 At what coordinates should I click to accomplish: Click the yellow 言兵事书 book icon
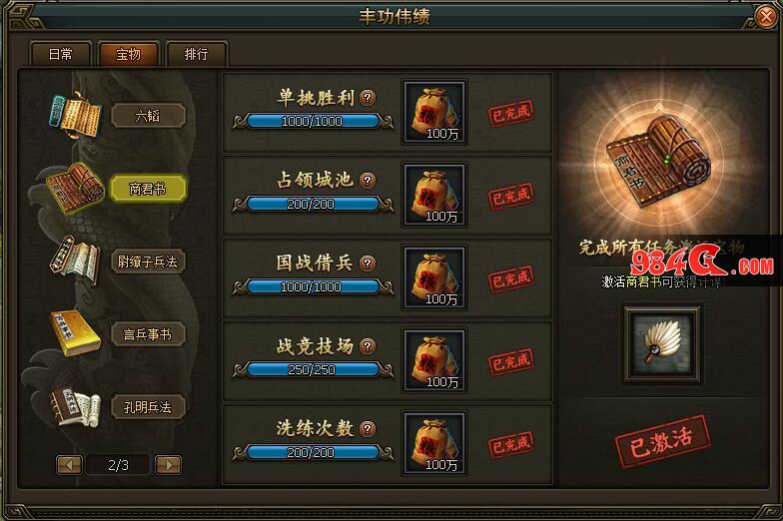(x=74, y=333)
